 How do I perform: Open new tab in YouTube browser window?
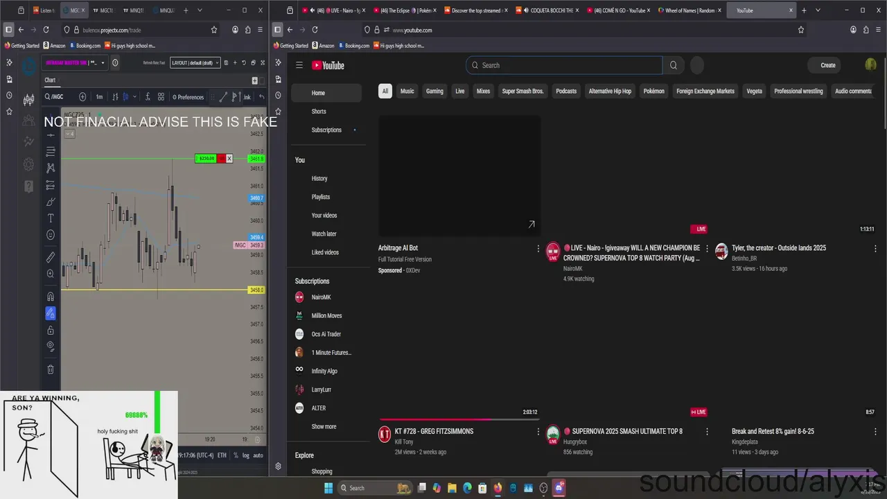coord(804,10)
